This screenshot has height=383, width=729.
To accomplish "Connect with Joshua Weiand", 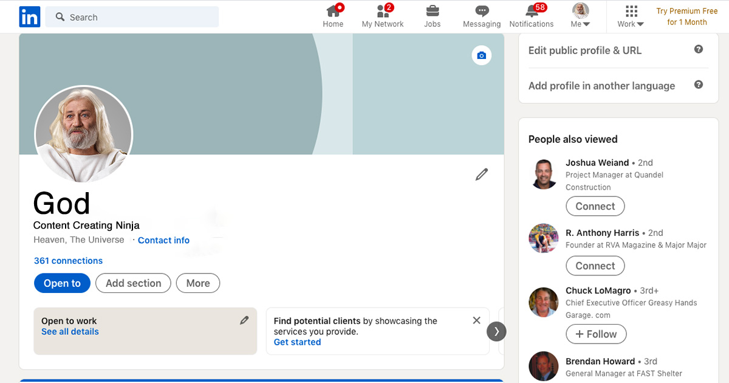I will point(595,207).
